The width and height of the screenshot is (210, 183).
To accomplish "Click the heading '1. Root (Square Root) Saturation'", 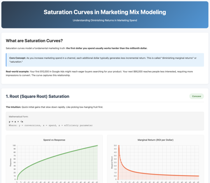I will [x=38, y=96].
